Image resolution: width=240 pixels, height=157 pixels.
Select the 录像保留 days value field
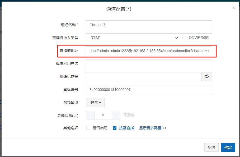tap(103, 115)
